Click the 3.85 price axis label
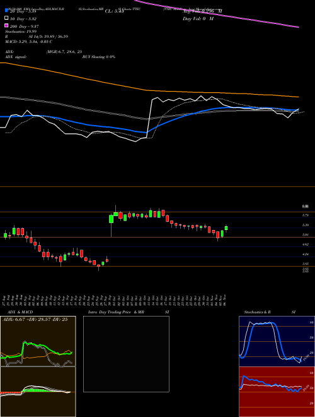This screenshot has width=315, height=417. pos(305,263)
